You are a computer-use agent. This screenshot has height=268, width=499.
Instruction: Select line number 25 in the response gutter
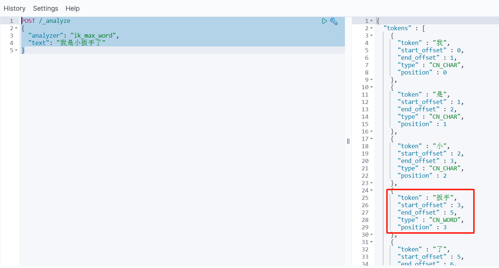point(365,198)
